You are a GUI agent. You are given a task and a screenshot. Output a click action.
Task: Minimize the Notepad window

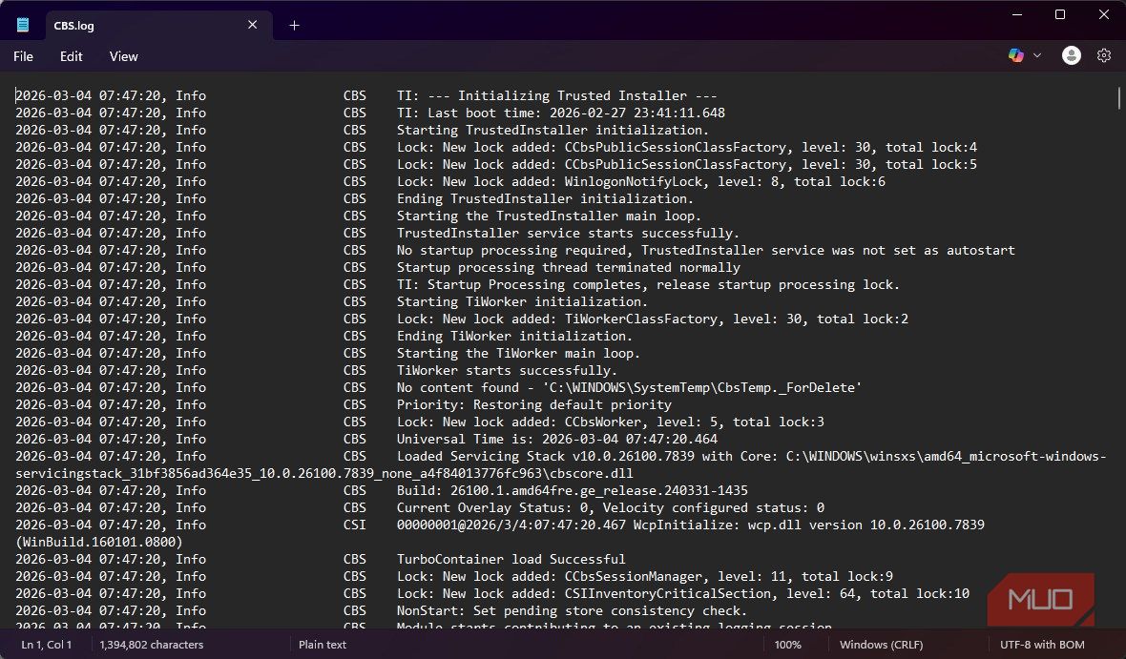[1017, 14]
